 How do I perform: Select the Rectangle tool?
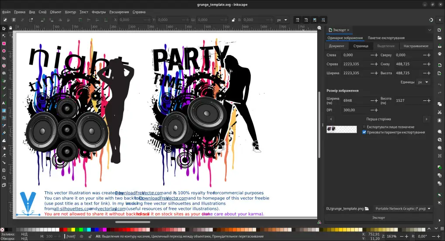click(4, 43)
